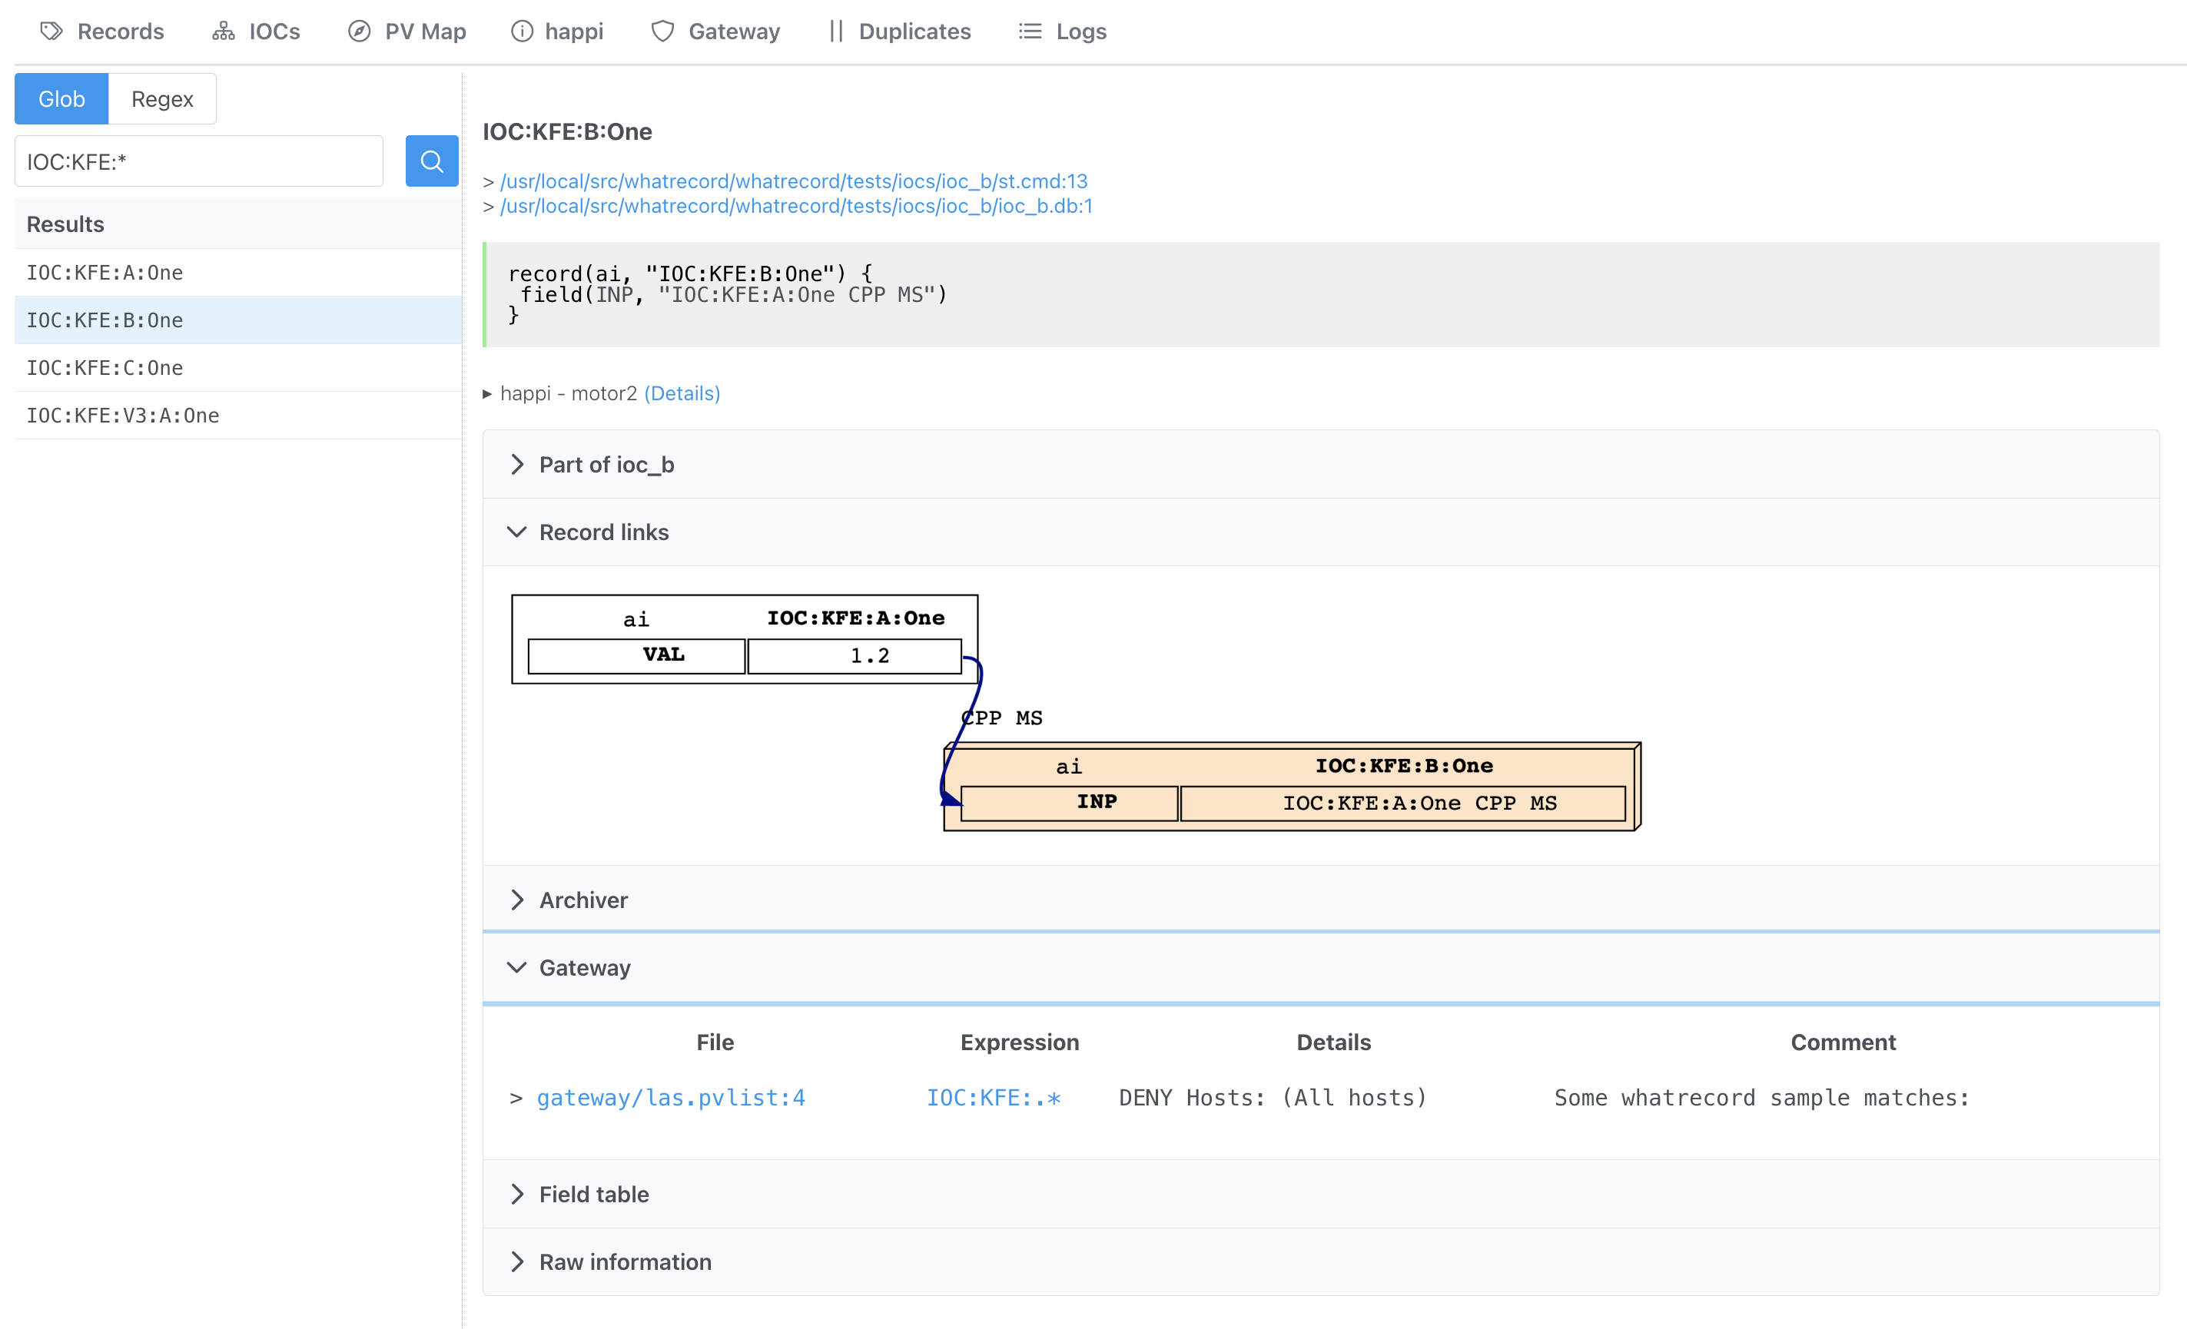Select Glob matching mode

(x=61, y=98)
